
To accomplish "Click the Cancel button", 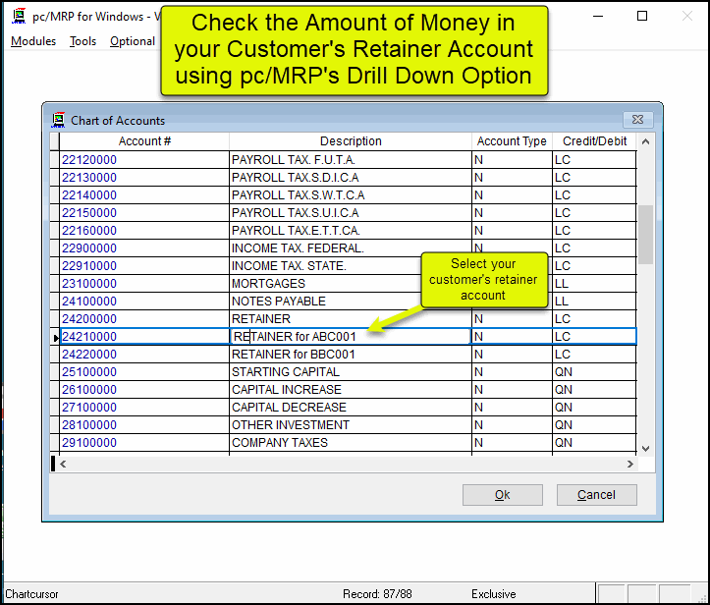I will click(596, 494).
